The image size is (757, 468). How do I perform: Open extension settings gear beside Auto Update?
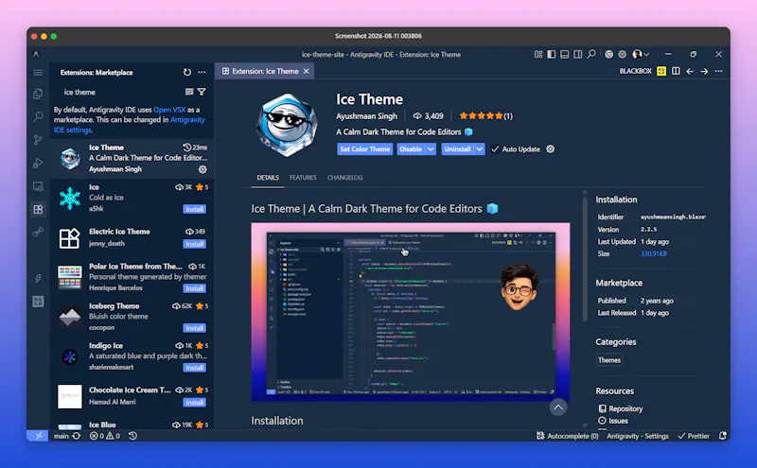(551, 149)
